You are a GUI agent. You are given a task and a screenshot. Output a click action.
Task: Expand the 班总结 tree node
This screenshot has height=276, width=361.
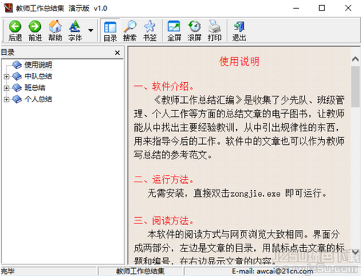click(6, 88)
